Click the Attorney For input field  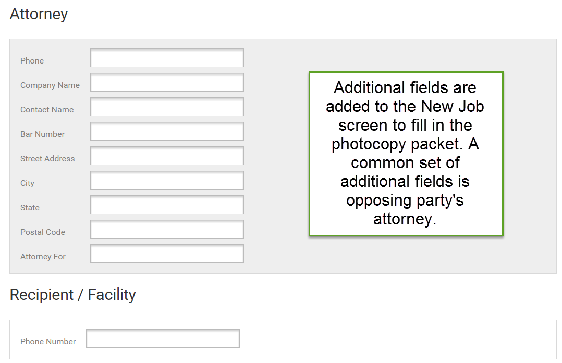click(166, 254)
